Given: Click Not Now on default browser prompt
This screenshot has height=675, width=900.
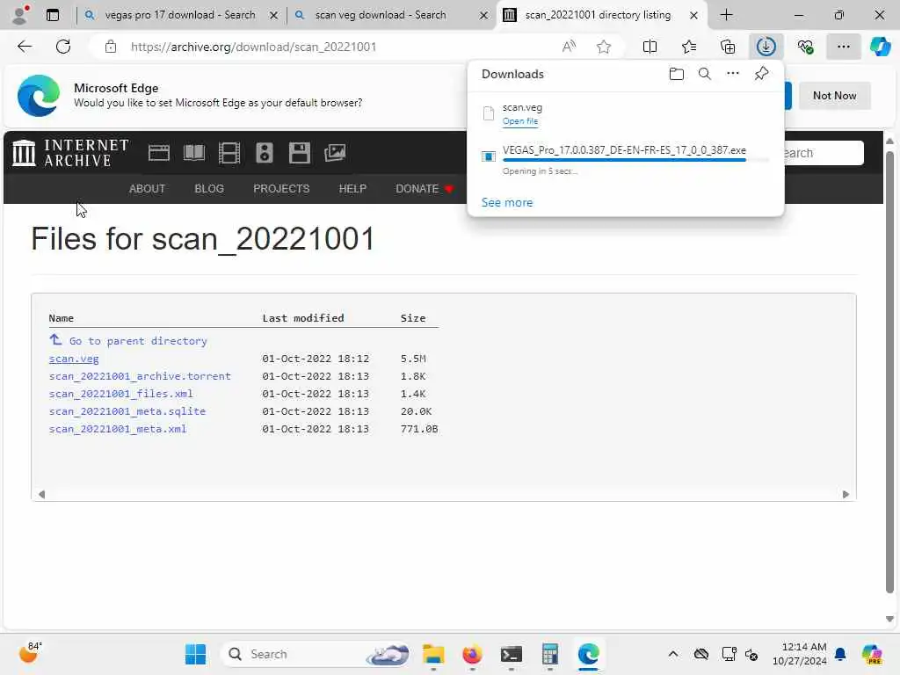Looking at the screenshot, I should [x=834, y=96].
